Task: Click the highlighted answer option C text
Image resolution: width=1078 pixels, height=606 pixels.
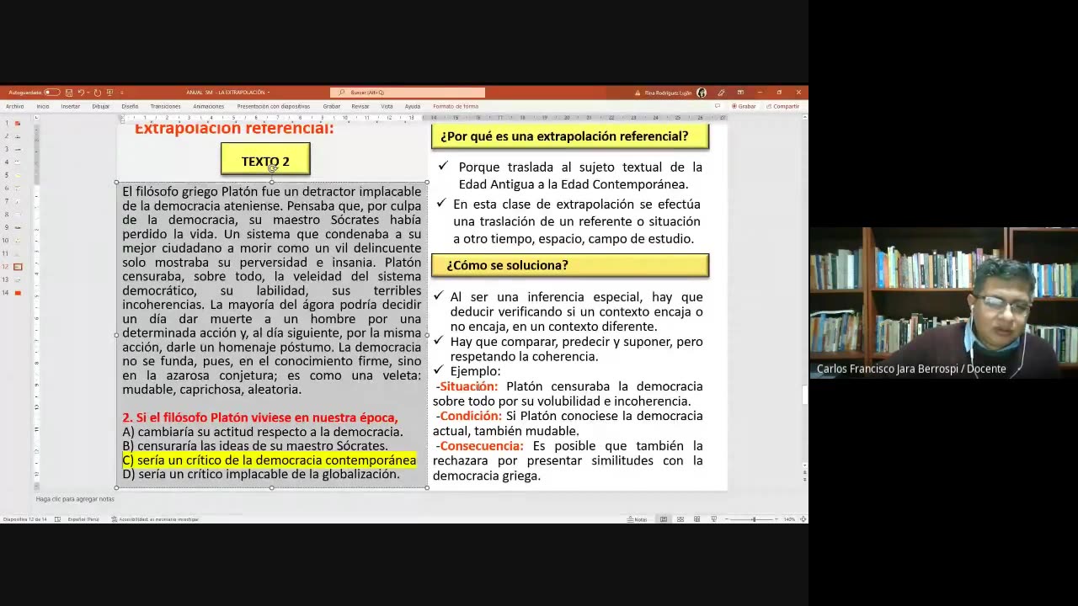Action: click(269, 460)
